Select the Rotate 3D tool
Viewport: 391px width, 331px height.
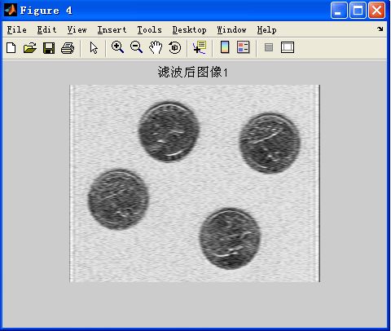174,47
